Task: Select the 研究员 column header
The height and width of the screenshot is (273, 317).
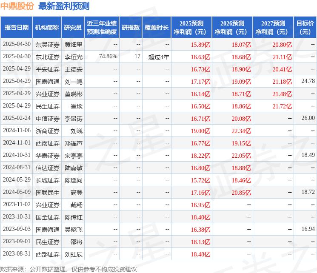Action: (73, 28)
